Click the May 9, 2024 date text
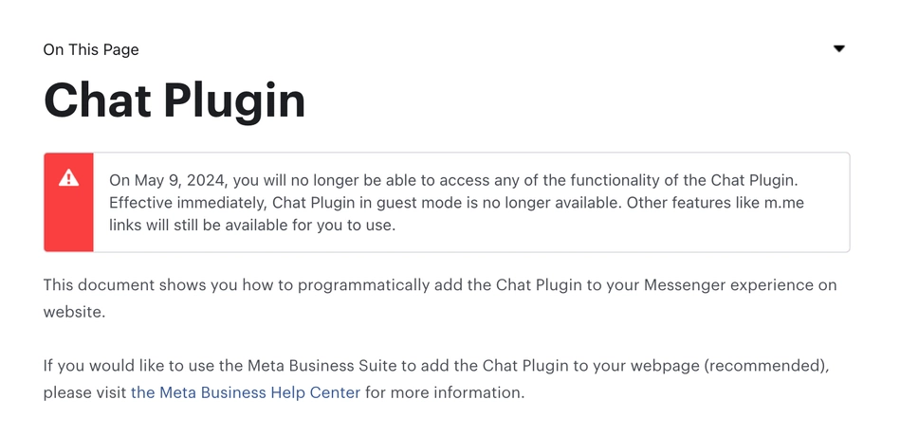Viewport: 900px width, 436px height. (x=177, y=180)
